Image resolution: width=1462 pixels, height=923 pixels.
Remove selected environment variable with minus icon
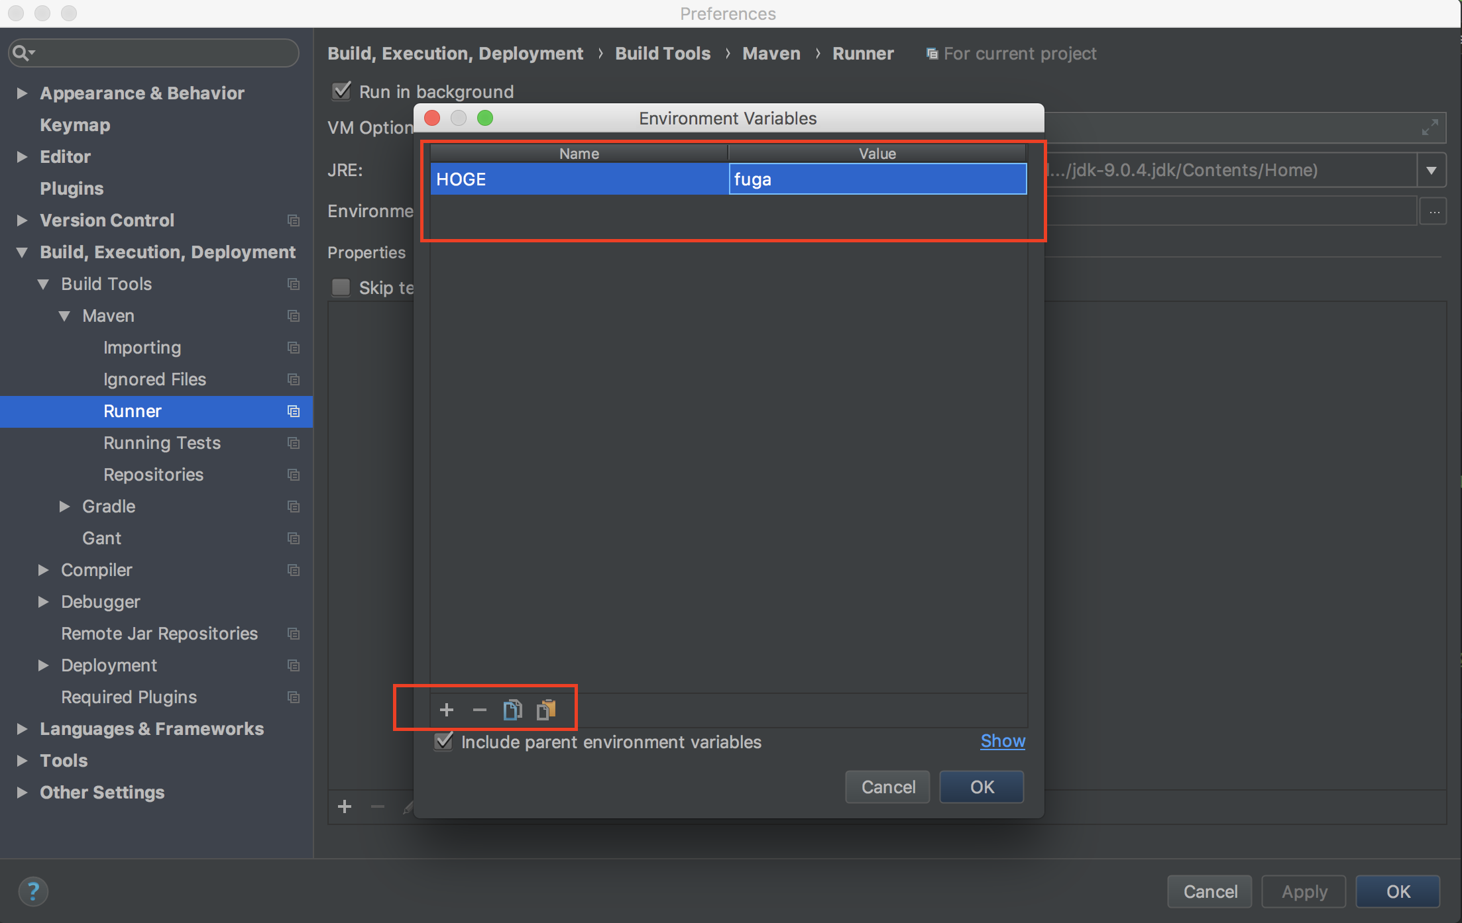(479, 710)
